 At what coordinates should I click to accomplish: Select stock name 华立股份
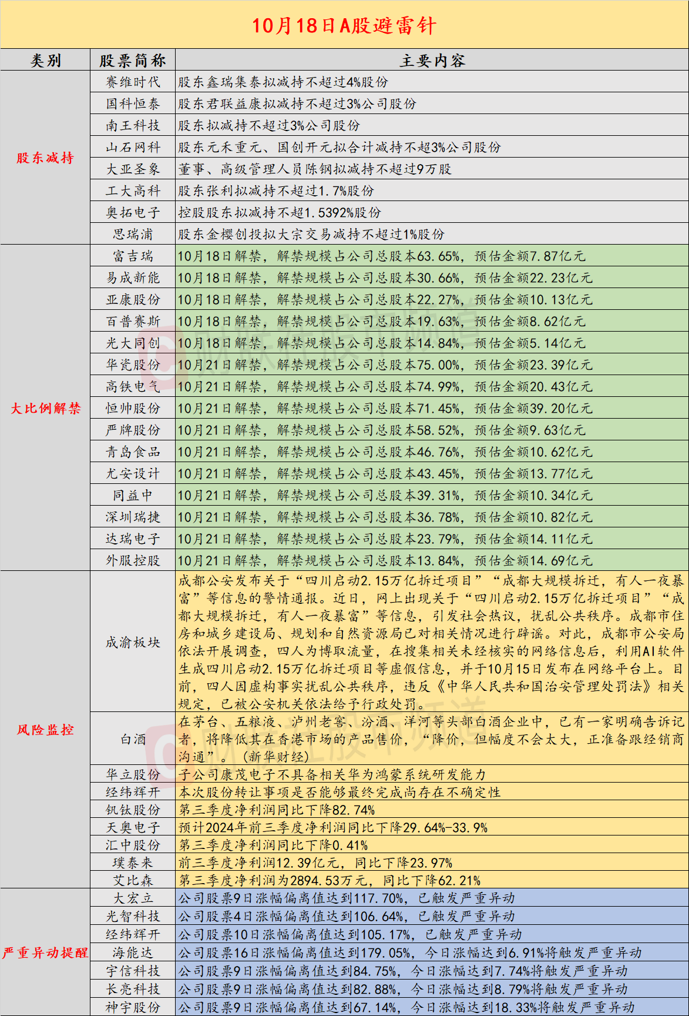(x=133, y=774)
